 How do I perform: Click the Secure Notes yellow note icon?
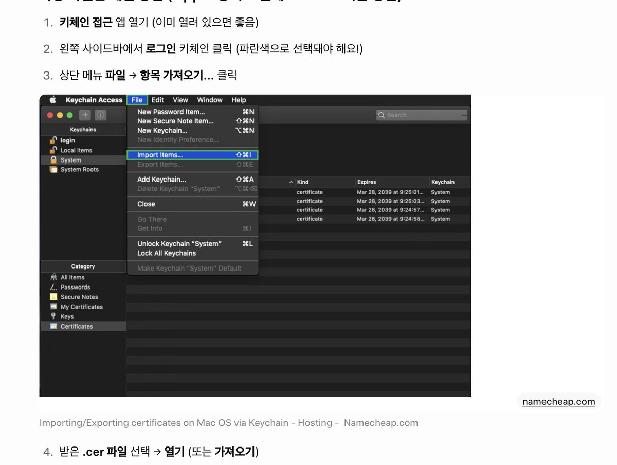click(x=53, y=297)
